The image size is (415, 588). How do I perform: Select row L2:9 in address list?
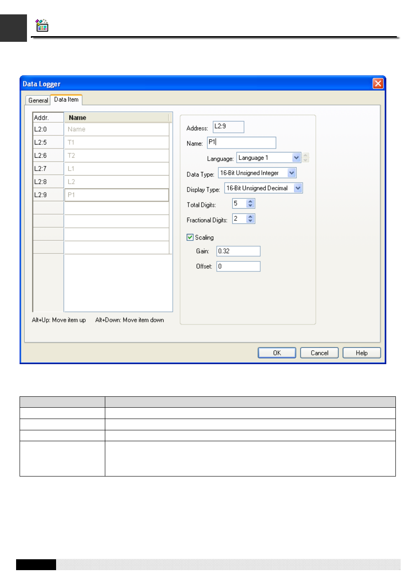point(48,195)
